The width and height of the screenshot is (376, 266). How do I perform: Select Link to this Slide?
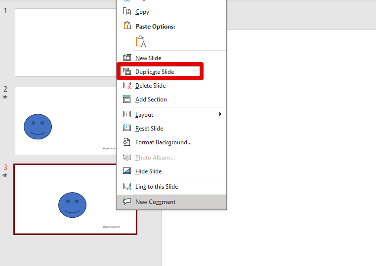(156, 187)
